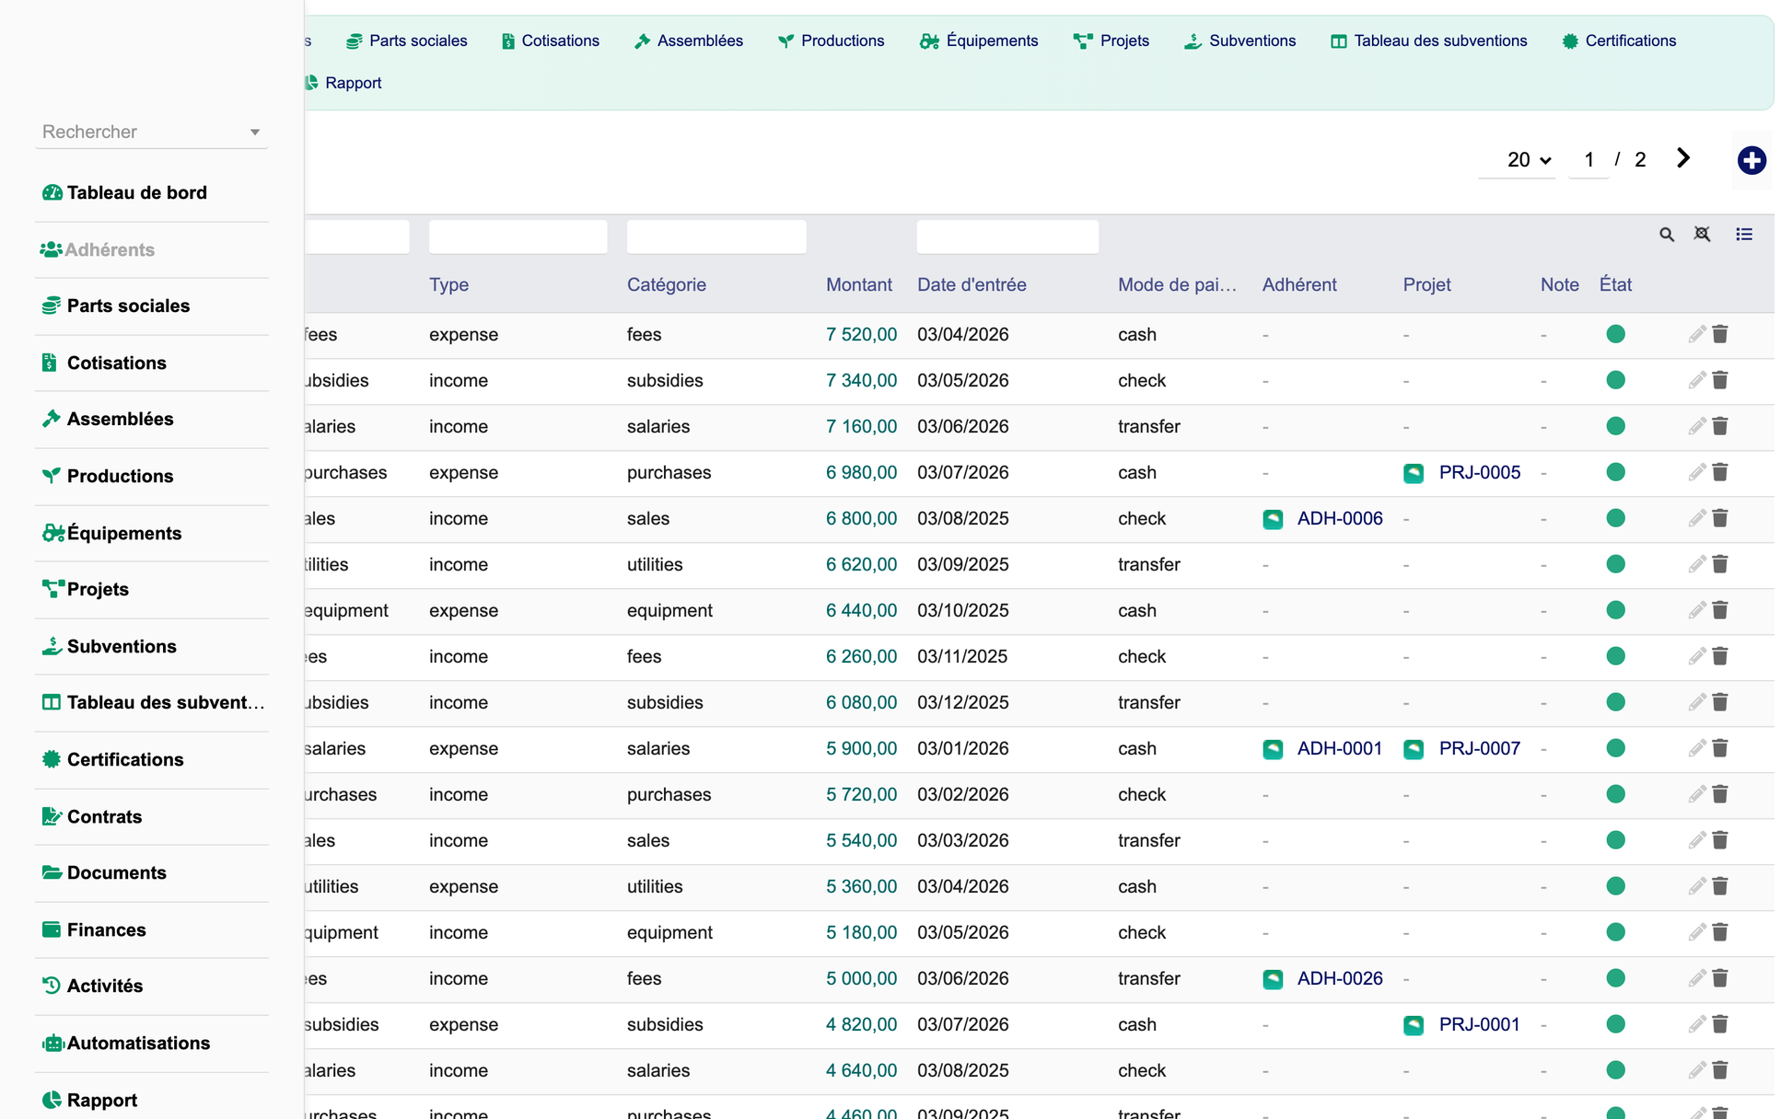1792x1119 pixels.
Task: Delete the 4 820,00 subsidies row
Action: click(x=1720, y=1024)
